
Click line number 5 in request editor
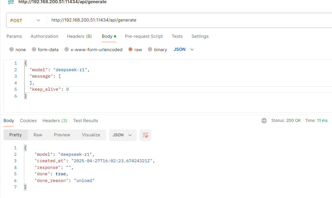[15, 89]
